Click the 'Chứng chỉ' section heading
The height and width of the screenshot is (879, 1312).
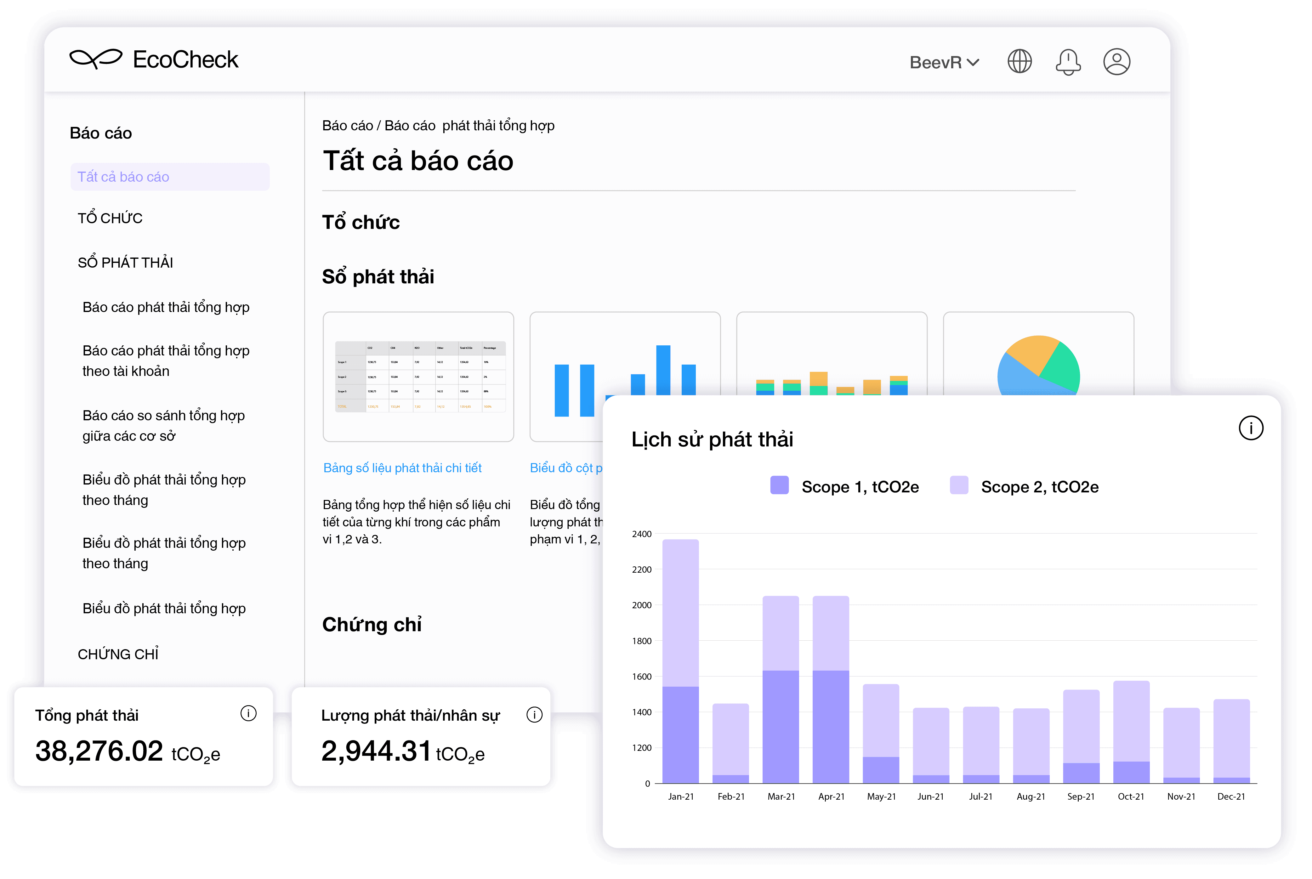372,625
